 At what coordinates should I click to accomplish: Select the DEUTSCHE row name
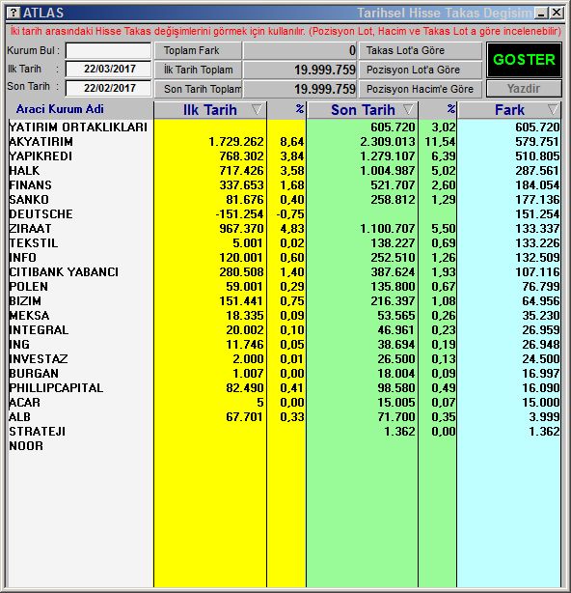coord(41,214)
